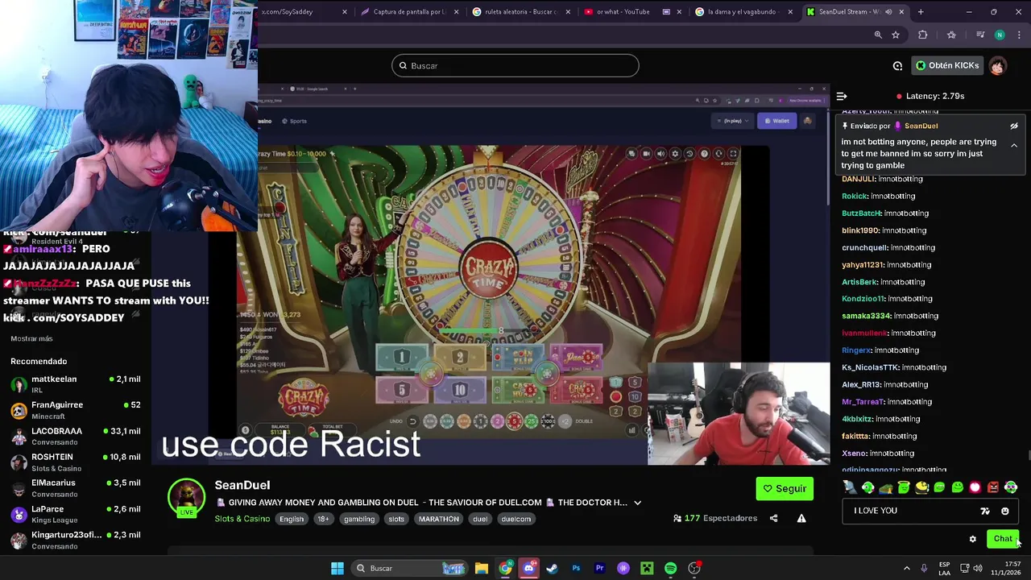Insert the green headphones emote with purple glasses
The width and height of the screenshot is (1031, 580).
(1011, 487)
